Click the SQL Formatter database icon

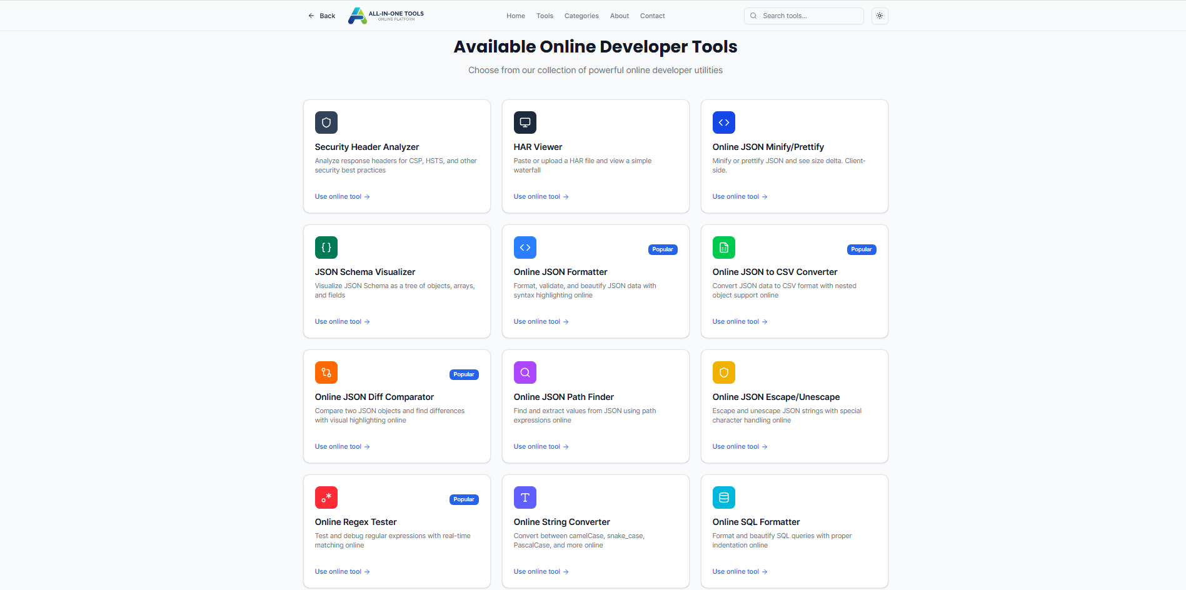[x=723, y=497]
